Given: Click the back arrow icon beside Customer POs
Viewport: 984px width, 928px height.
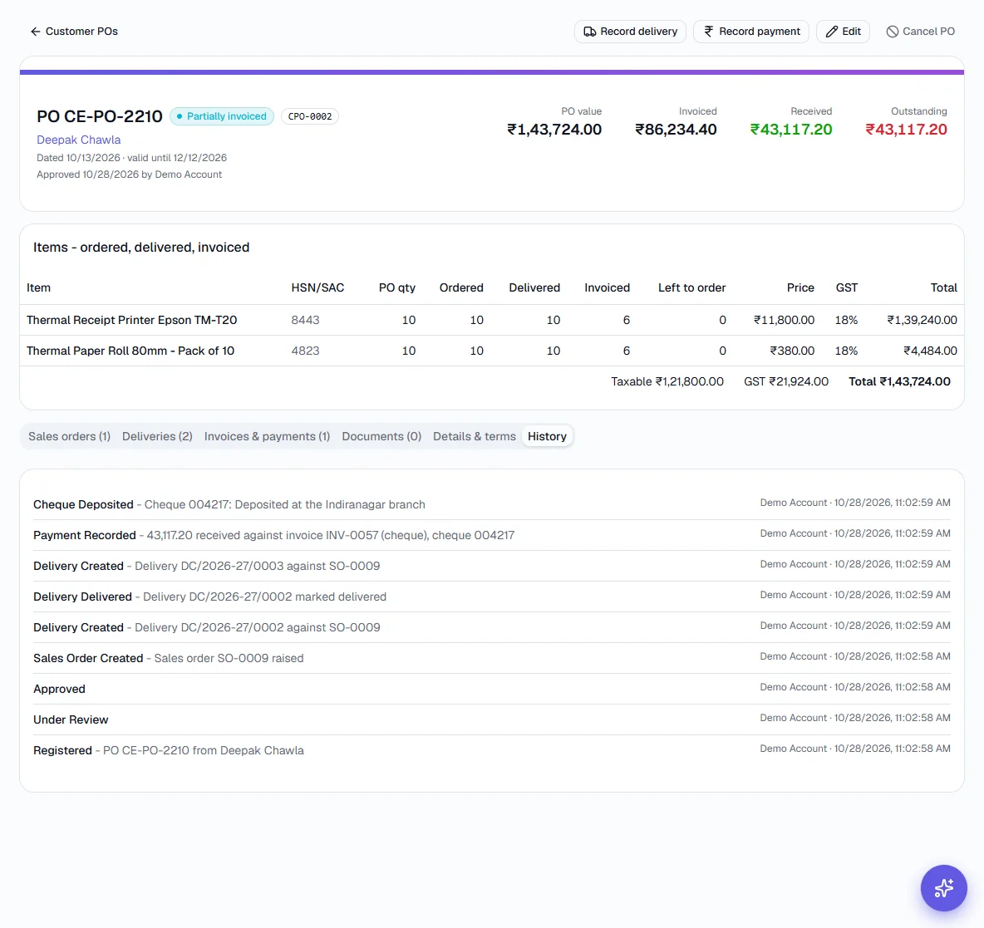Looking at the screenshot, I should pyautogui.click(x=35, y=32).
